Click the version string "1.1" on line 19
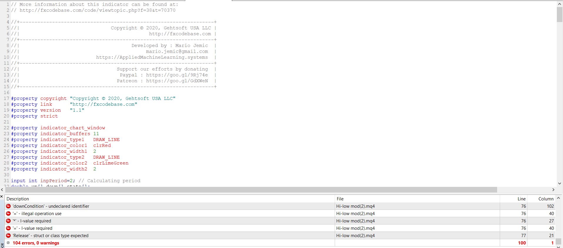Screen dimensions: 563x248 [77, 110]
